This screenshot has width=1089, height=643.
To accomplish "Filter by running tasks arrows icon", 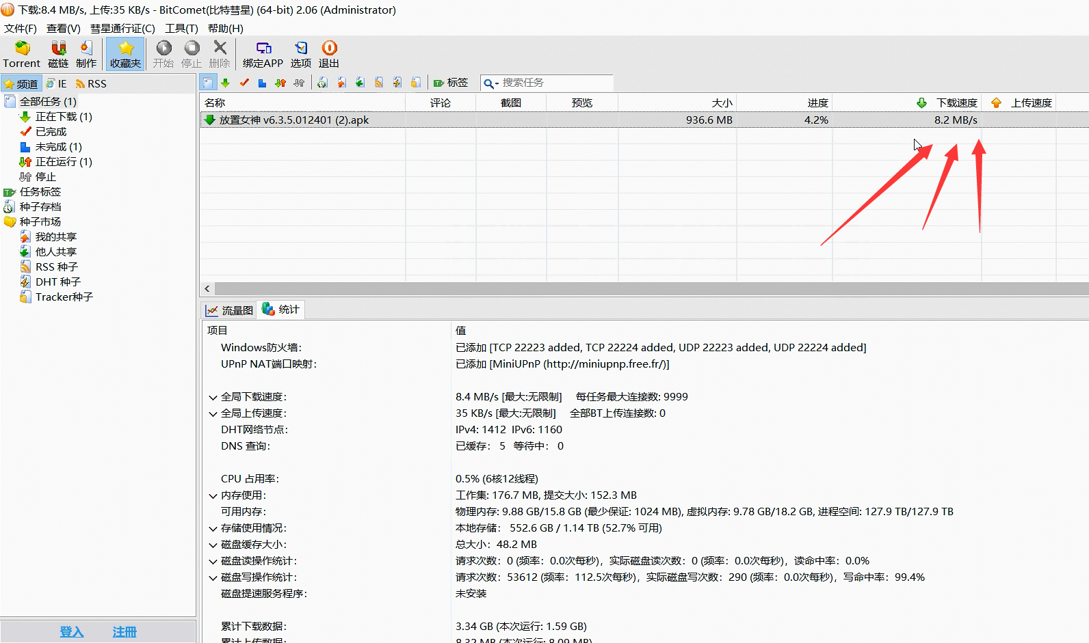I will point(280,83).
